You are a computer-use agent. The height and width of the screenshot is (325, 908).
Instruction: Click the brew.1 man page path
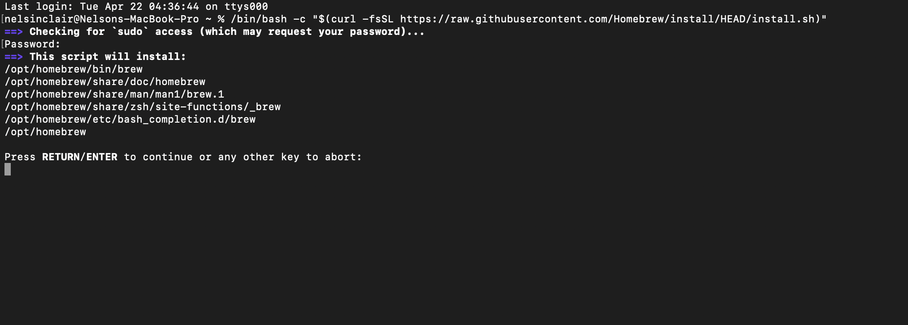[114, 94]
